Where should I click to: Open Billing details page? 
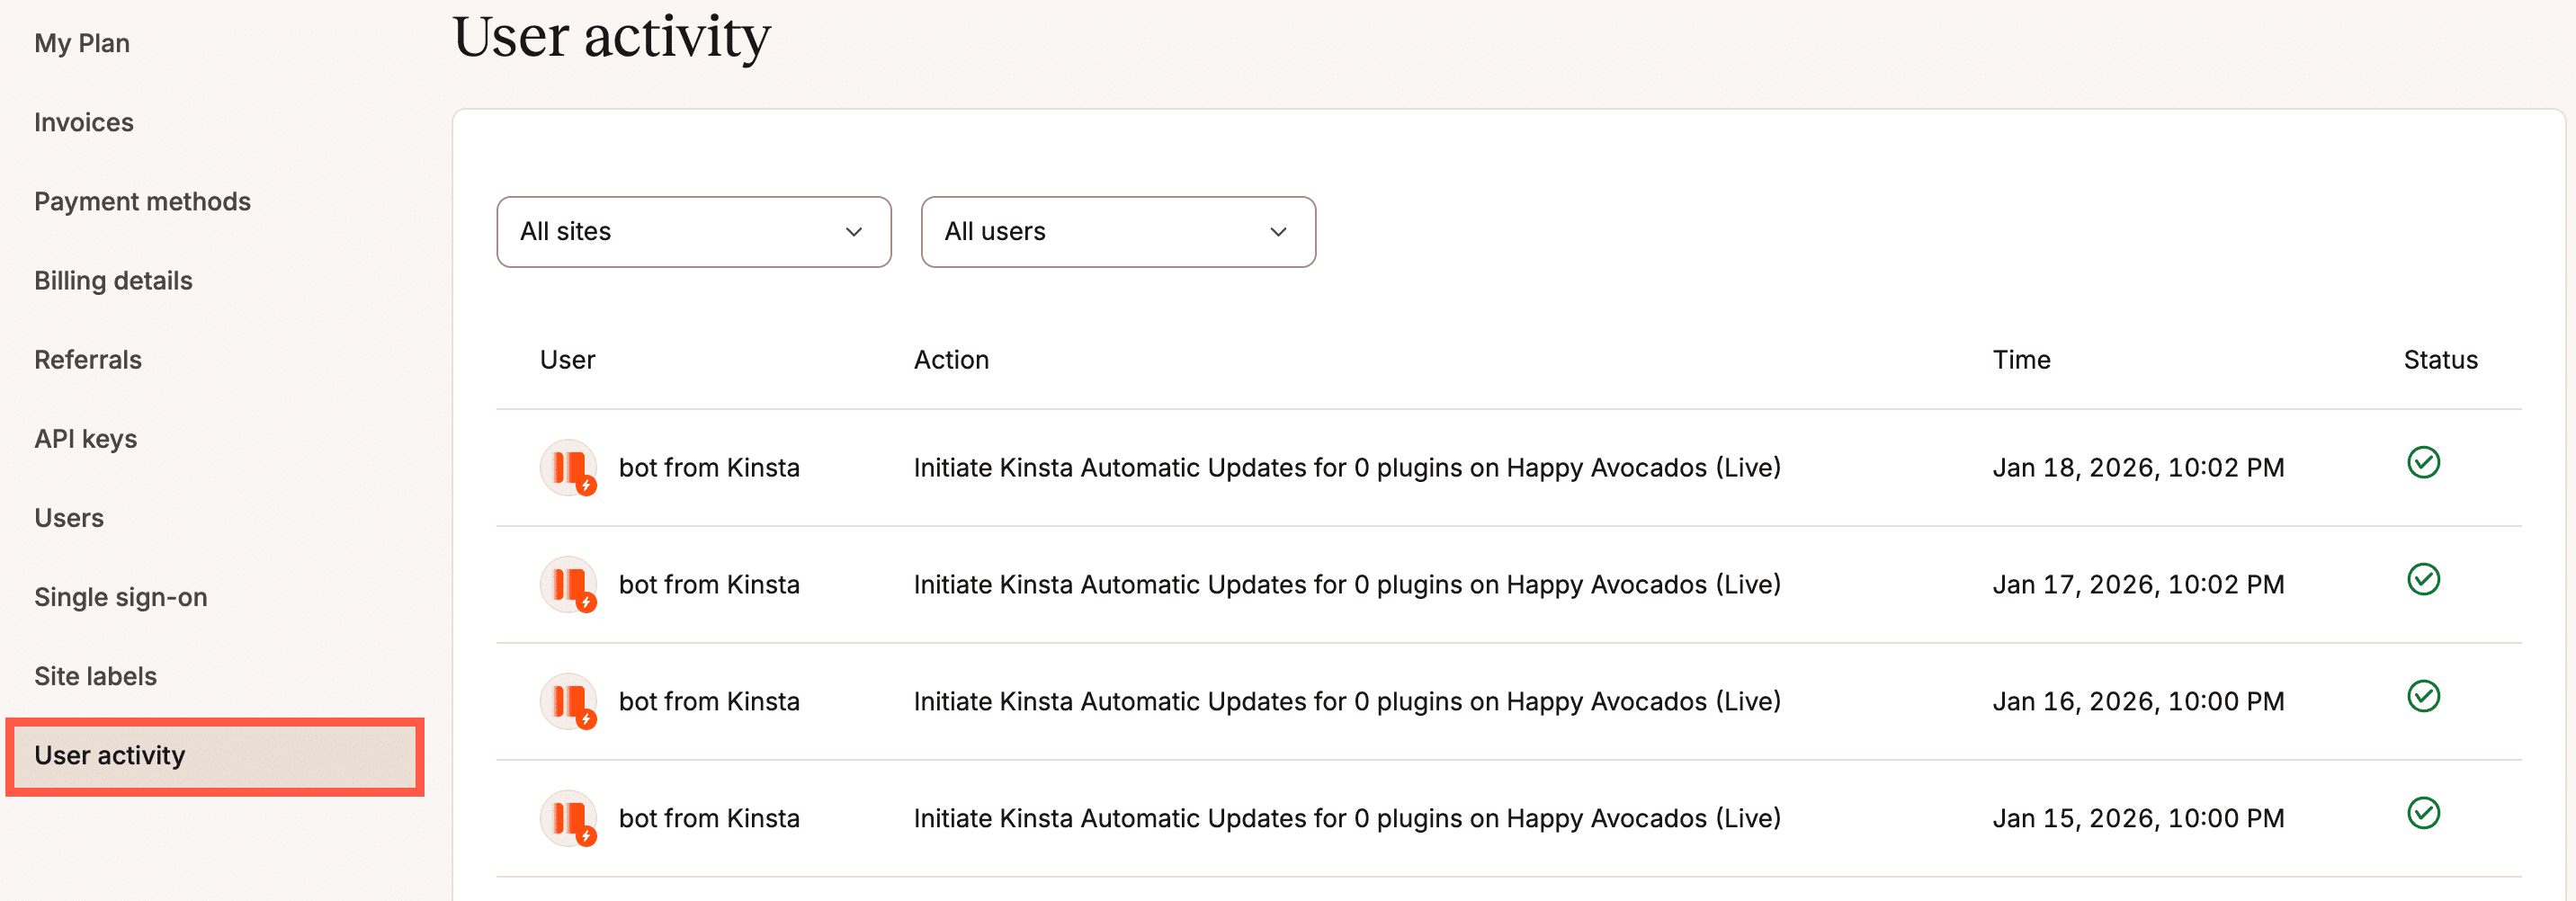point(113,280)
